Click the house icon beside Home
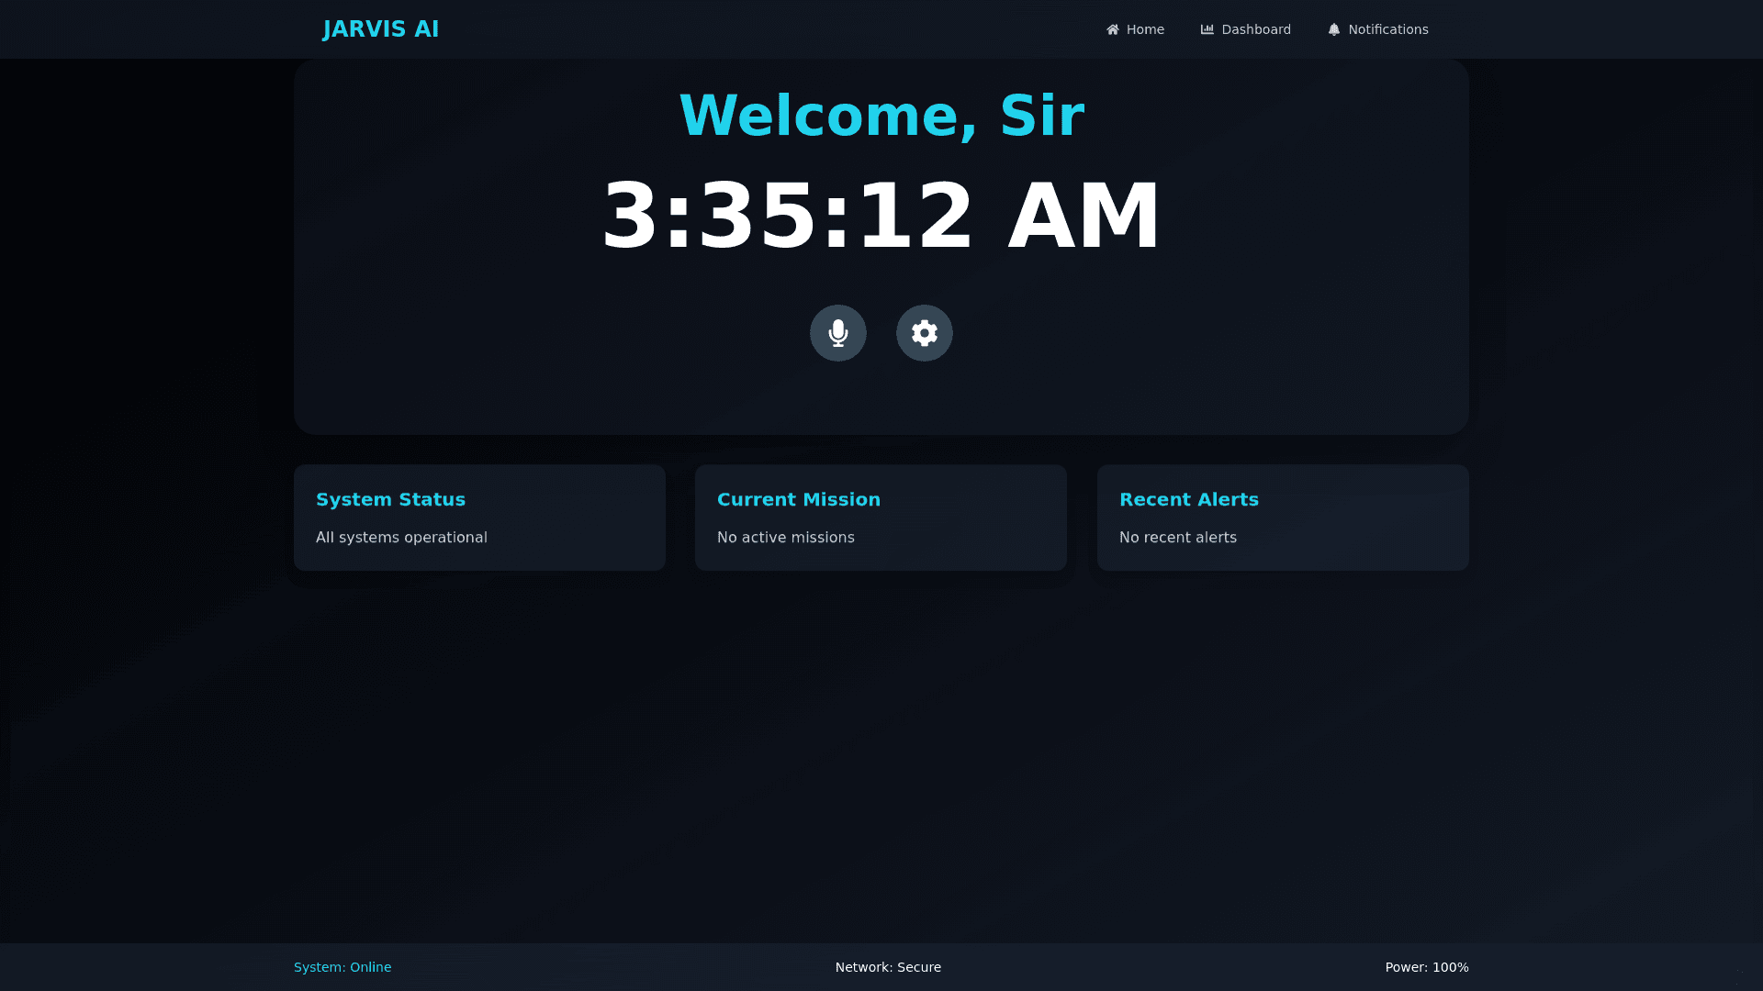The height and width of the screenshot is (991, 1763). coord(1113,29)
